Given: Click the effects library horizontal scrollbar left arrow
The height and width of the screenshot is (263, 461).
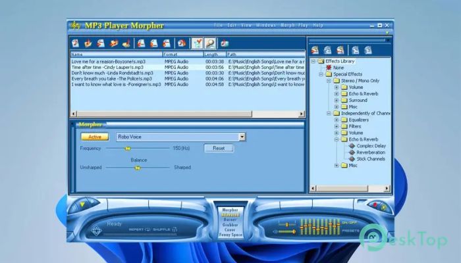Looking at the screenshot, I should [313, 189].
